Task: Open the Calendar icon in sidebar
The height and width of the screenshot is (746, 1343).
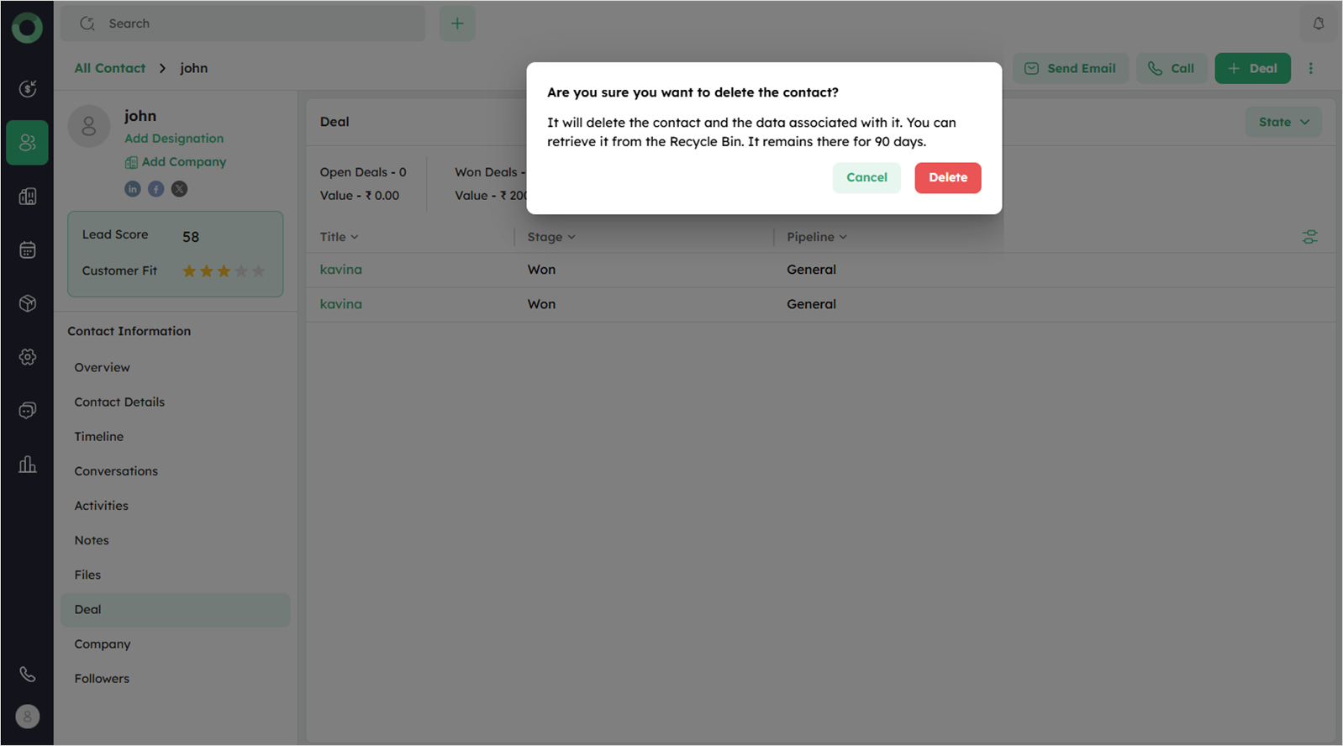Action: tap(28, 250)
